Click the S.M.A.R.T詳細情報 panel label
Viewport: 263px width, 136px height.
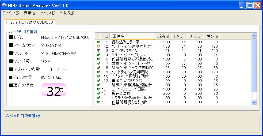[x=23, y=116]
